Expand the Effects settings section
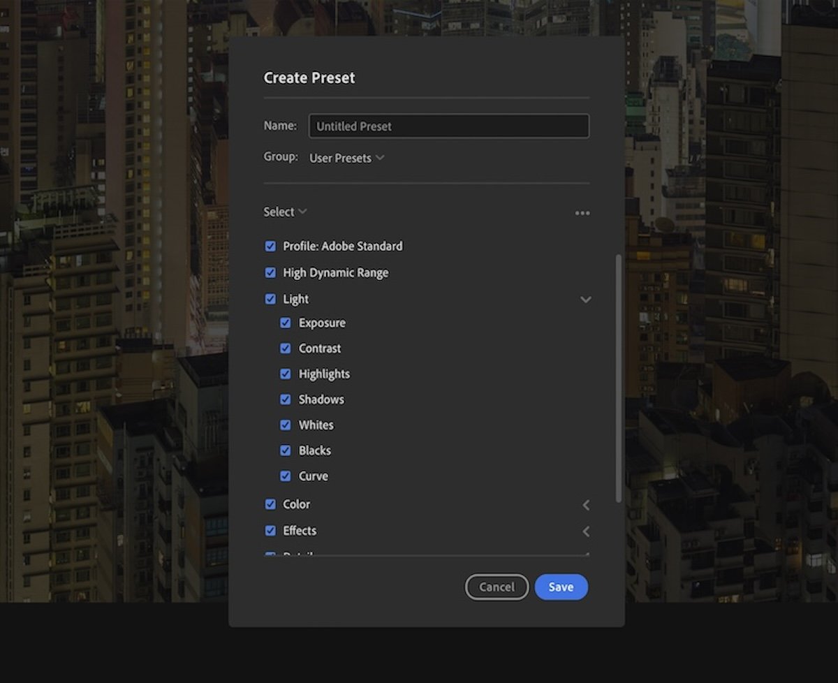The image size is (838, 683). [586, 531]
